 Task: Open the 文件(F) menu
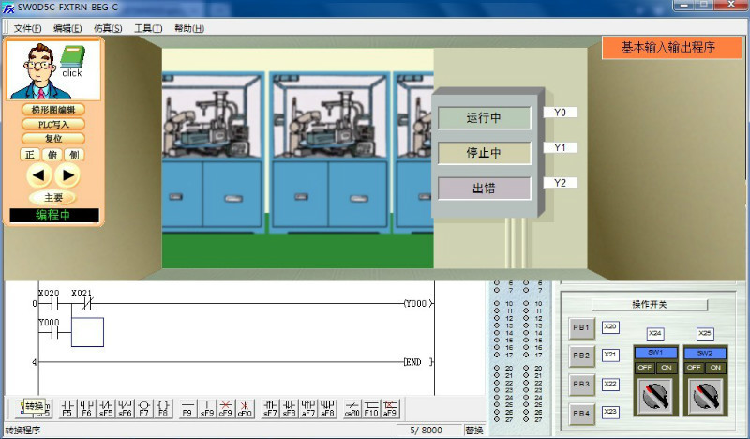coord(27,28)
